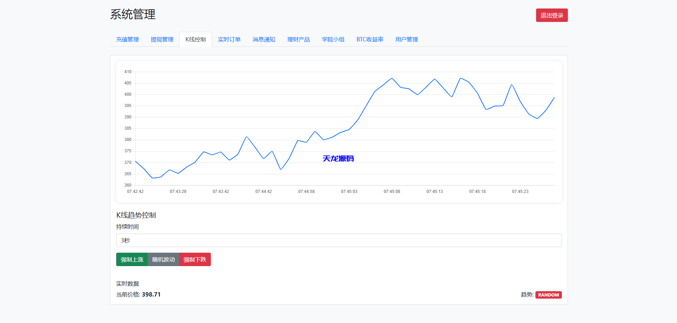Open the 消息通知 tab

pos(264,40)
